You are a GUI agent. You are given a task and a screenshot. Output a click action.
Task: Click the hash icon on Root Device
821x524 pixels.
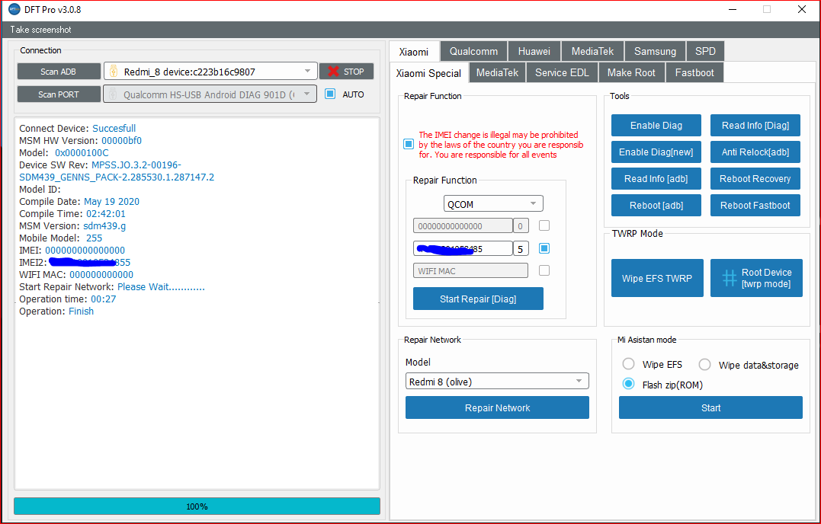click(x=730, y=278)
